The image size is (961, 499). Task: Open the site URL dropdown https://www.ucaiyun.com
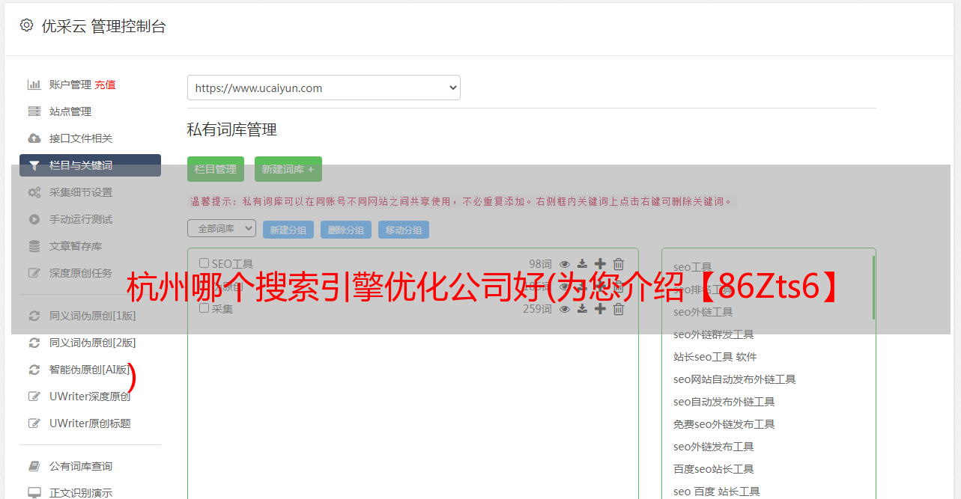[324, 88]
